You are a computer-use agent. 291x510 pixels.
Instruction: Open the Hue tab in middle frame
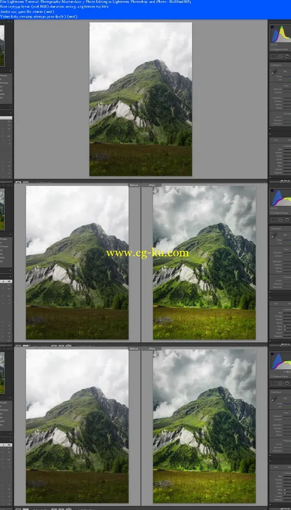[276, 304]
